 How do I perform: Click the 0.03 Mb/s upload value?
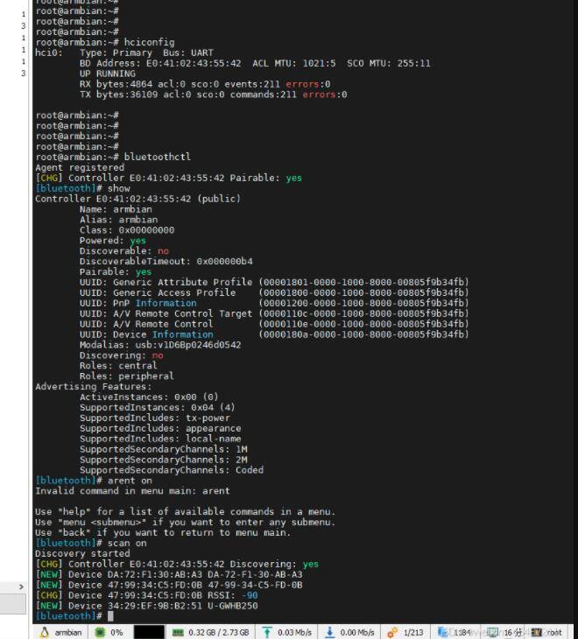click(295, 633)
